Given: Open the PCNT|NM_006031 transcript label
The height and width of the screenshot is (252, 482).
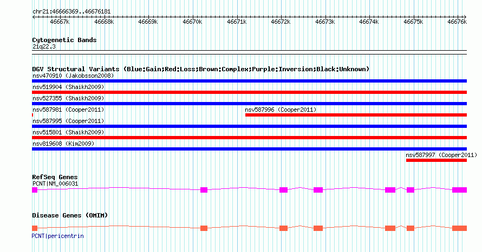Looking at the screenshot, I should coord(55,183).
